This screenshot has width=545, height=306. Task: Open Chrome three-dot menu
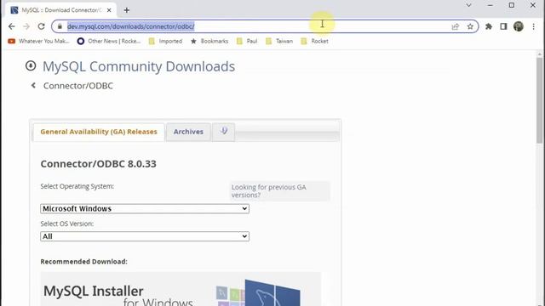tap(534, 26)
